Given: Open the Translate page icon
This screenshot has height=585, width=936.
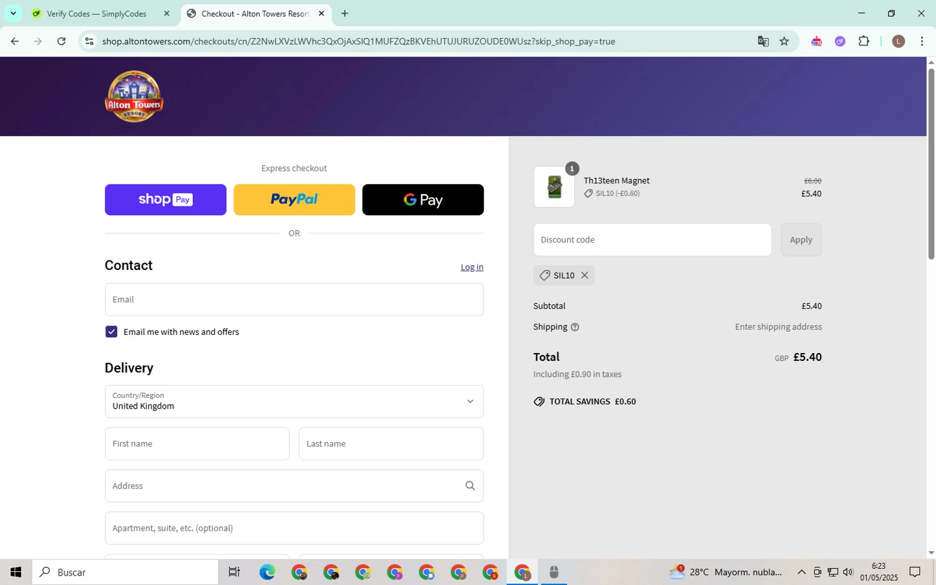Looking at the screenshot, I should (x=763, y=41).
